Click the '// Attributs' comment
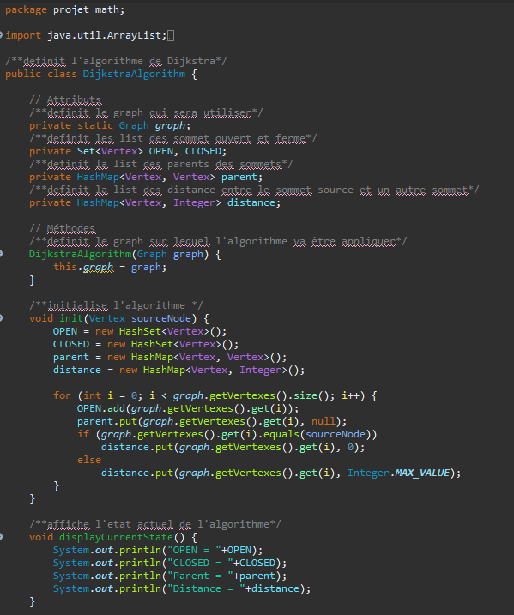 point(65,100)
